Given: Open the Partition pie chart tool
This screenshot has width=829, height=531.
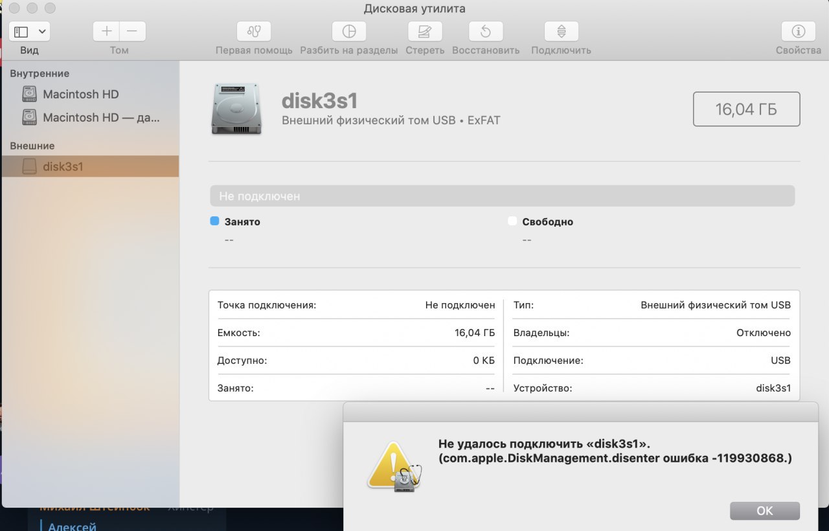Looking at the screenshot, I should pos(348,31).
